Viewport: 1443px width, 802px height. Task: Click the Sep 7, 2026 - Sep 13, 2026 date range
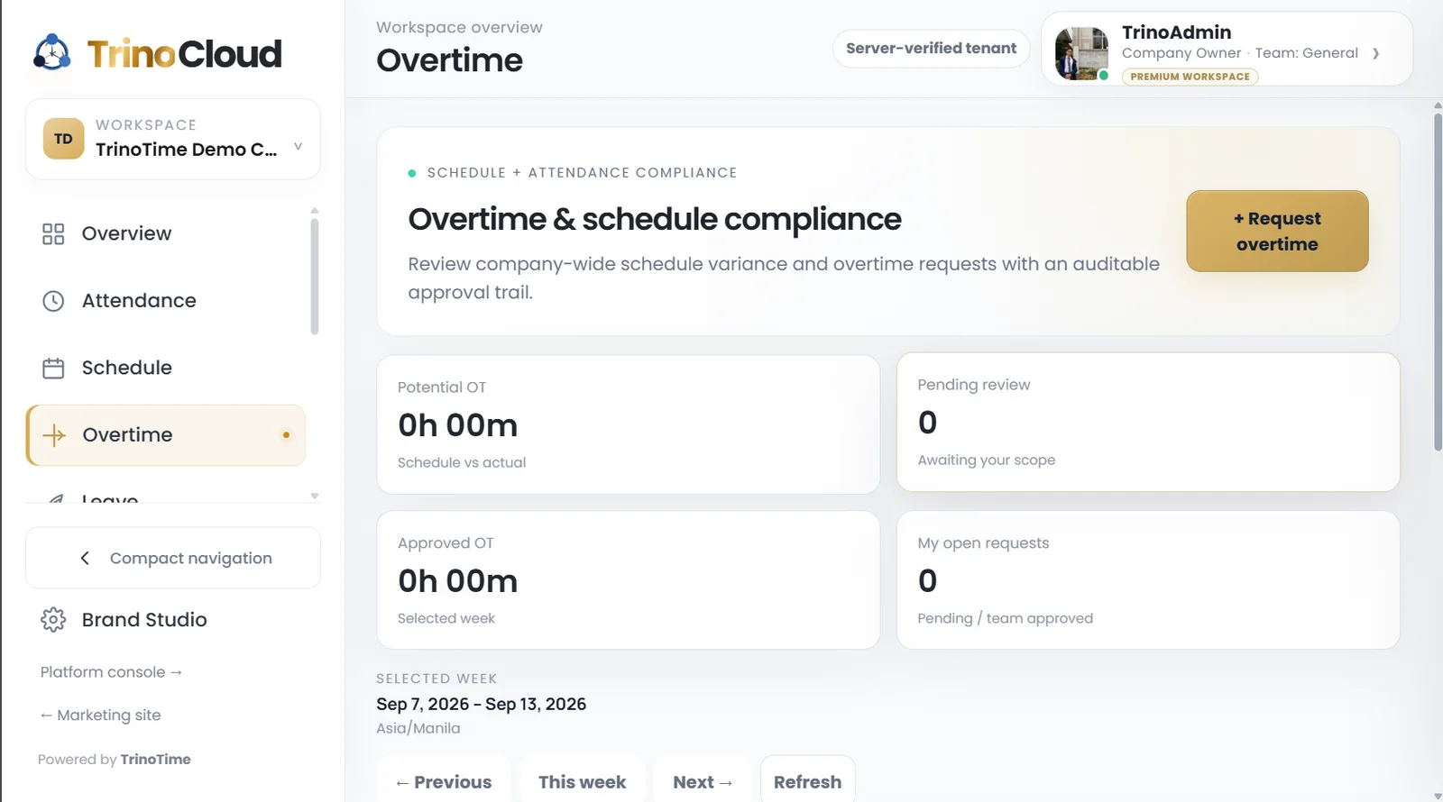click(481, 705)
